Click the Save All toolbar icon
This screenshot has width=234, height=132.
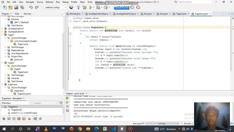(x=22, y=7)
